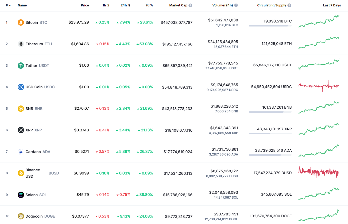Sort the table by Price
Screen dimensions: 348x224
click(85, 5)
